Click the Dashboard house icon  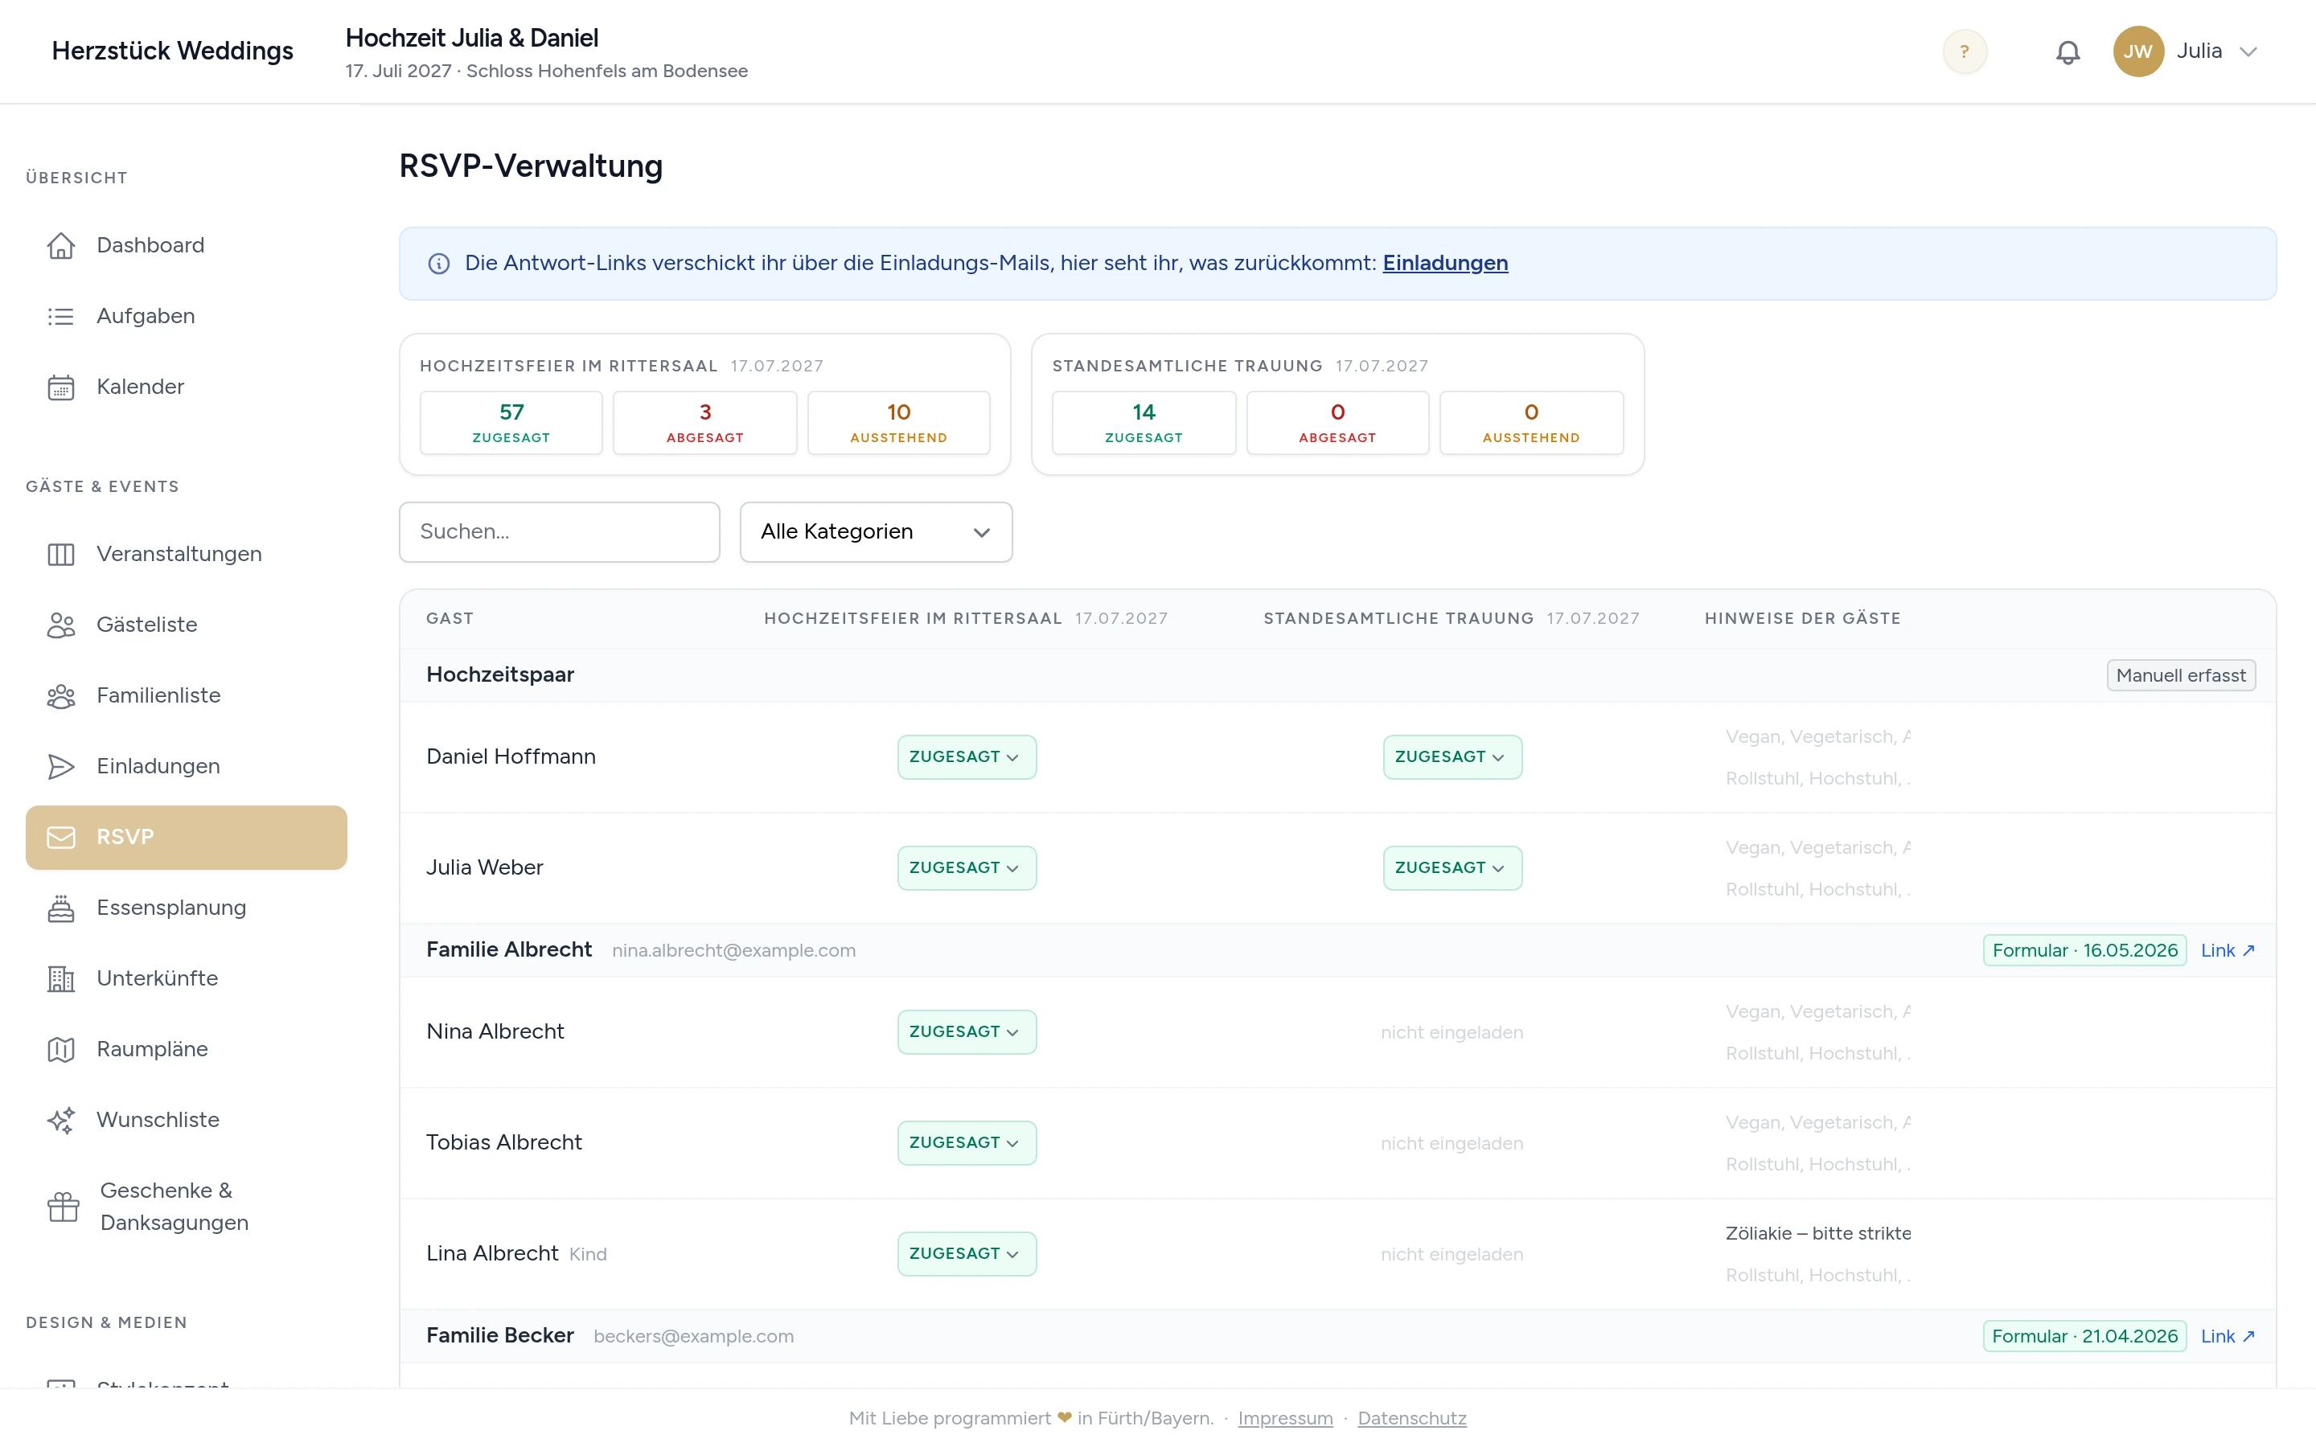(x=61, y=246)
